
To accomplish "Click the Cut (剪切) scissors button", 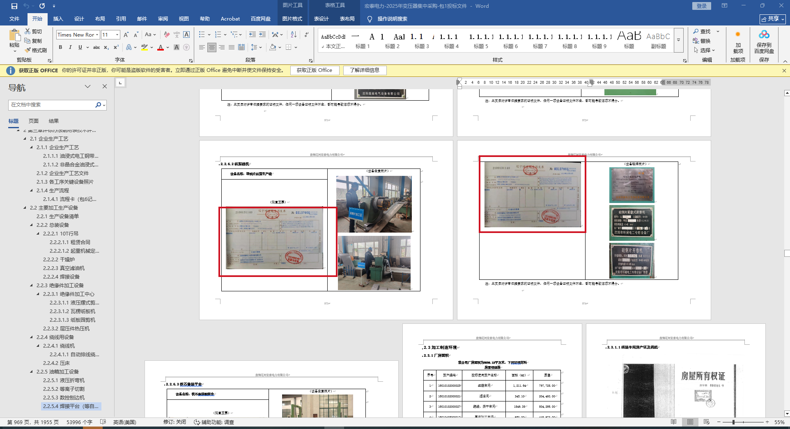I will tap(33, 31).
